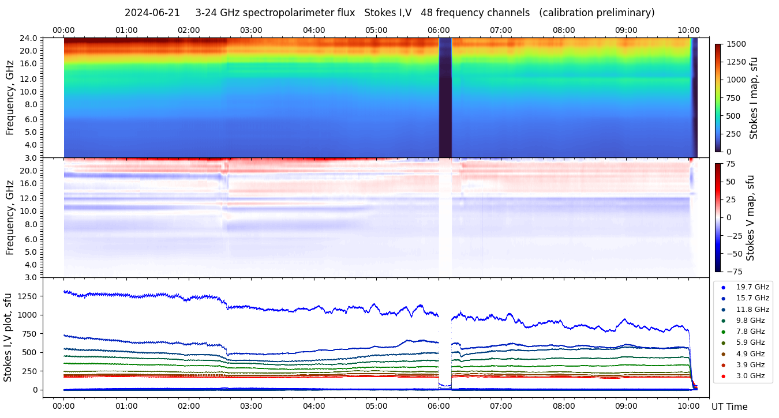Click the 1500 tick on Stokes I colorbar
The image size is (779, 418).
pyautogui.click(x=736, y=44)
